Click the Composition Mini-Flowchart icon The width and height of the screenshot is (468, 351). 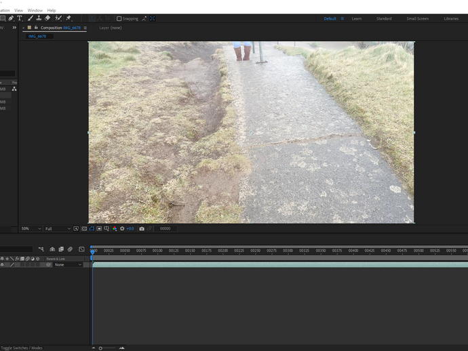(x=41, y=249)
